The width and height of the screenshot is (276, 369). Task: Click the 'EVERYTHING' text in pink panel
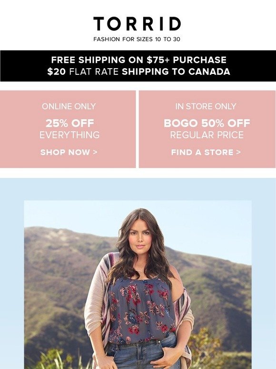(x=69, y=135)
